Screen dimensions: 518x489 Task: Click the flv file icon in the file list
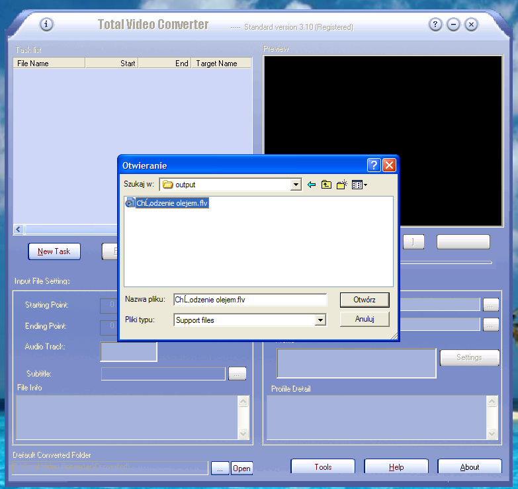coord(130,203)
